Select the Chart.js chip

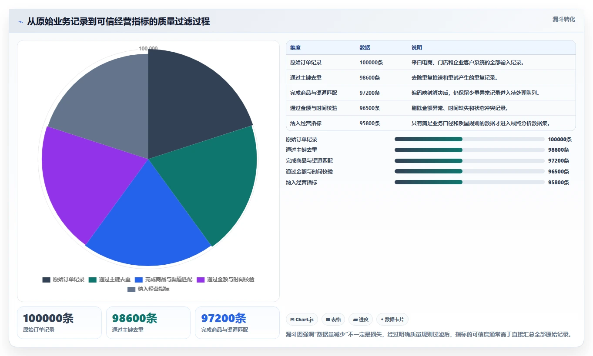(302, 319)
